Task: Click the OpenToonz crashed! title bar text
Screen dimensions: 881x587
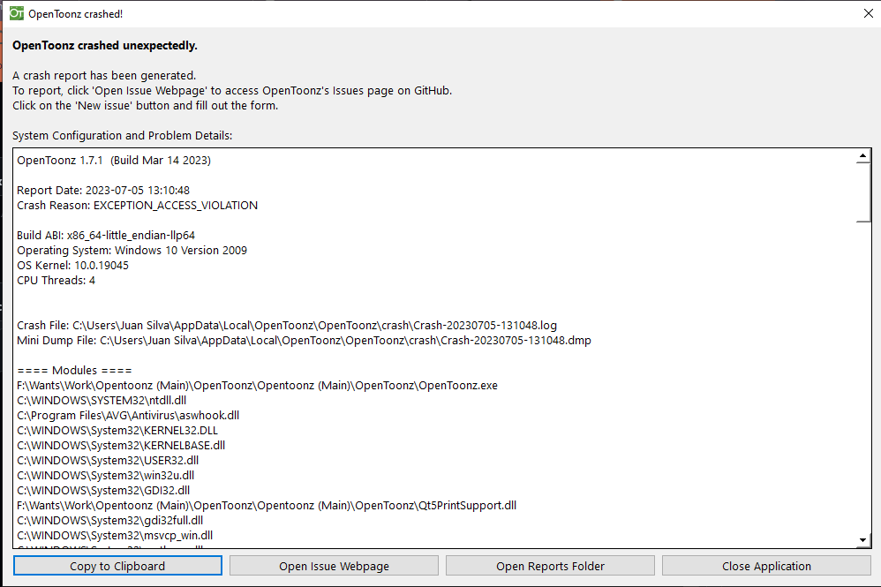Action: [x=76, y=13]
